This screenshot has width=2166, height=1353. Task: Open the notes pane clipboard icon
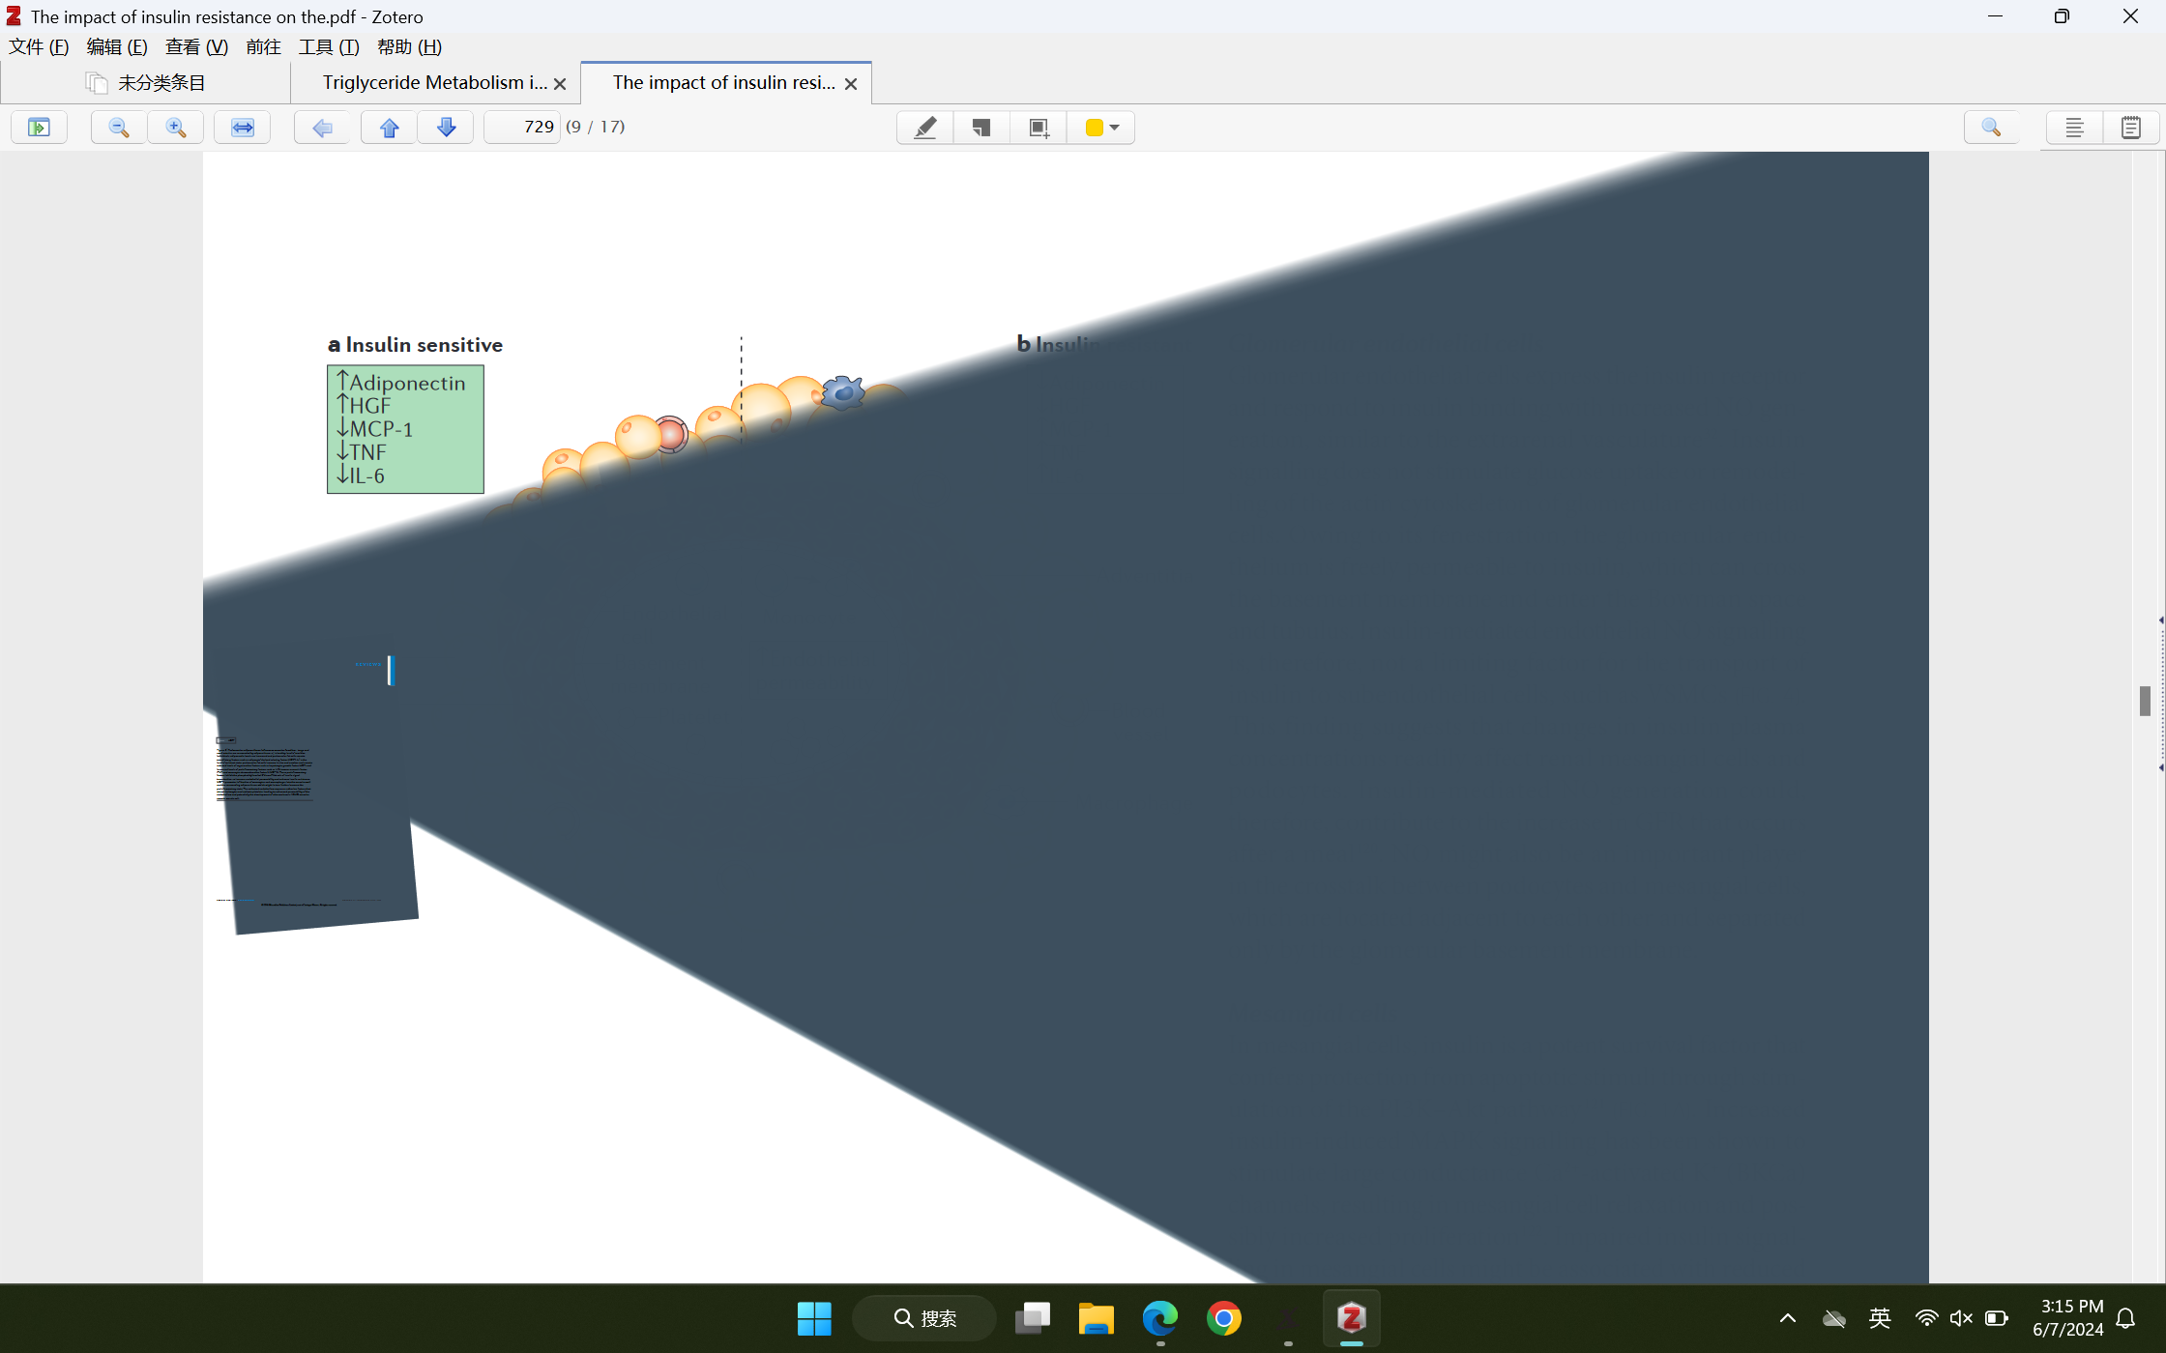pos(2130,127)
